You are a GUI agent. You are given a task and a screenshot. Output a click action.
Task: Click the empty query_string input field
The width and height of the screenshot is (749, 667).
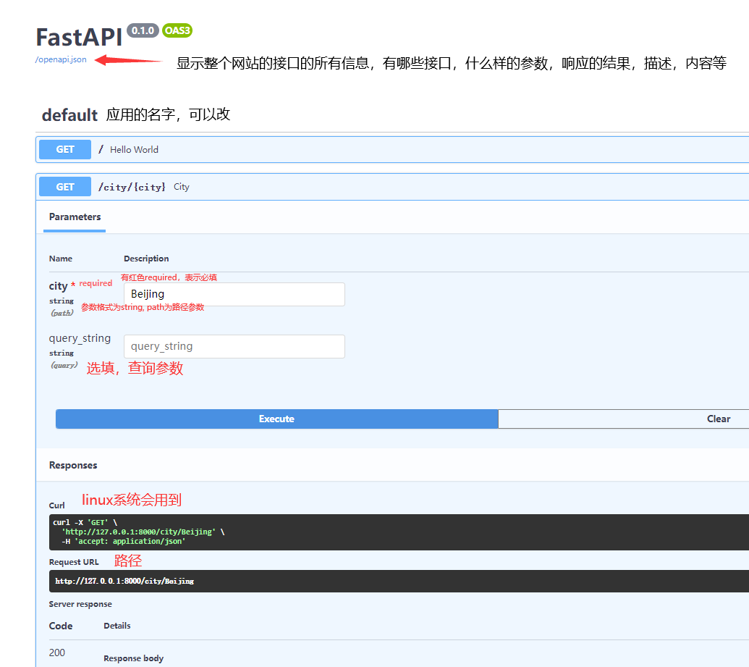coord(234,346)
